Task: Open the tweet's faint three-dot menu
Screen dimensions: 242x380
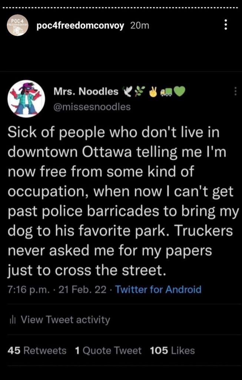Action: pos(235,91)
